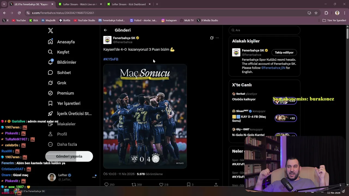
Task: Open Chrome profile avatar
Action: click(337, 13)
